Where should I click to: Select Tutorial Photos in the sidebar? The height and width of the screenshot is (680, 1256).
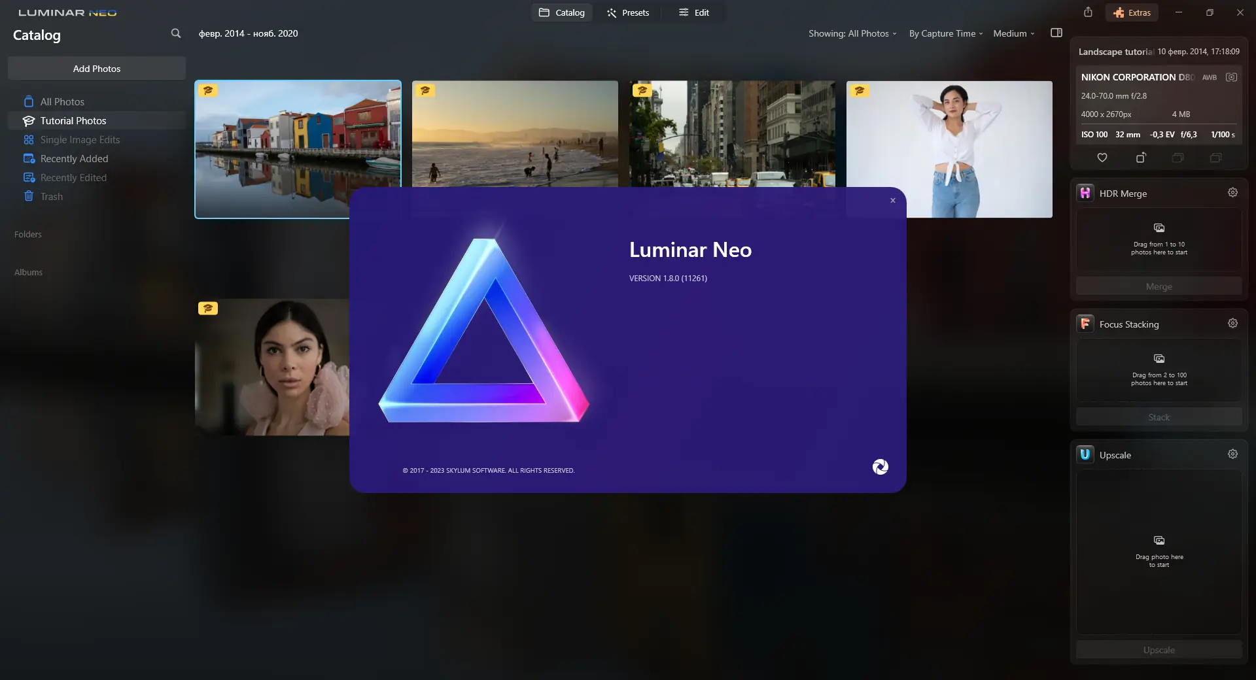tap(97, 120)
